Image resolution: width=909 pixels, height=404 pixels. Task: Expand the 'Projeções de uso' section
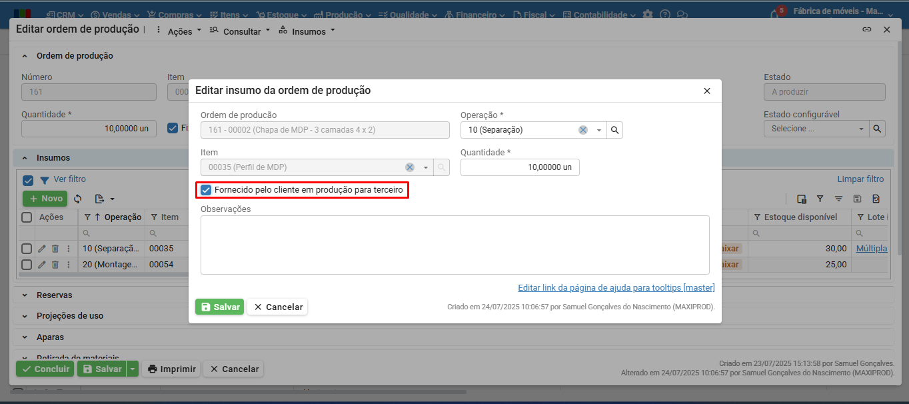[25, 316]
